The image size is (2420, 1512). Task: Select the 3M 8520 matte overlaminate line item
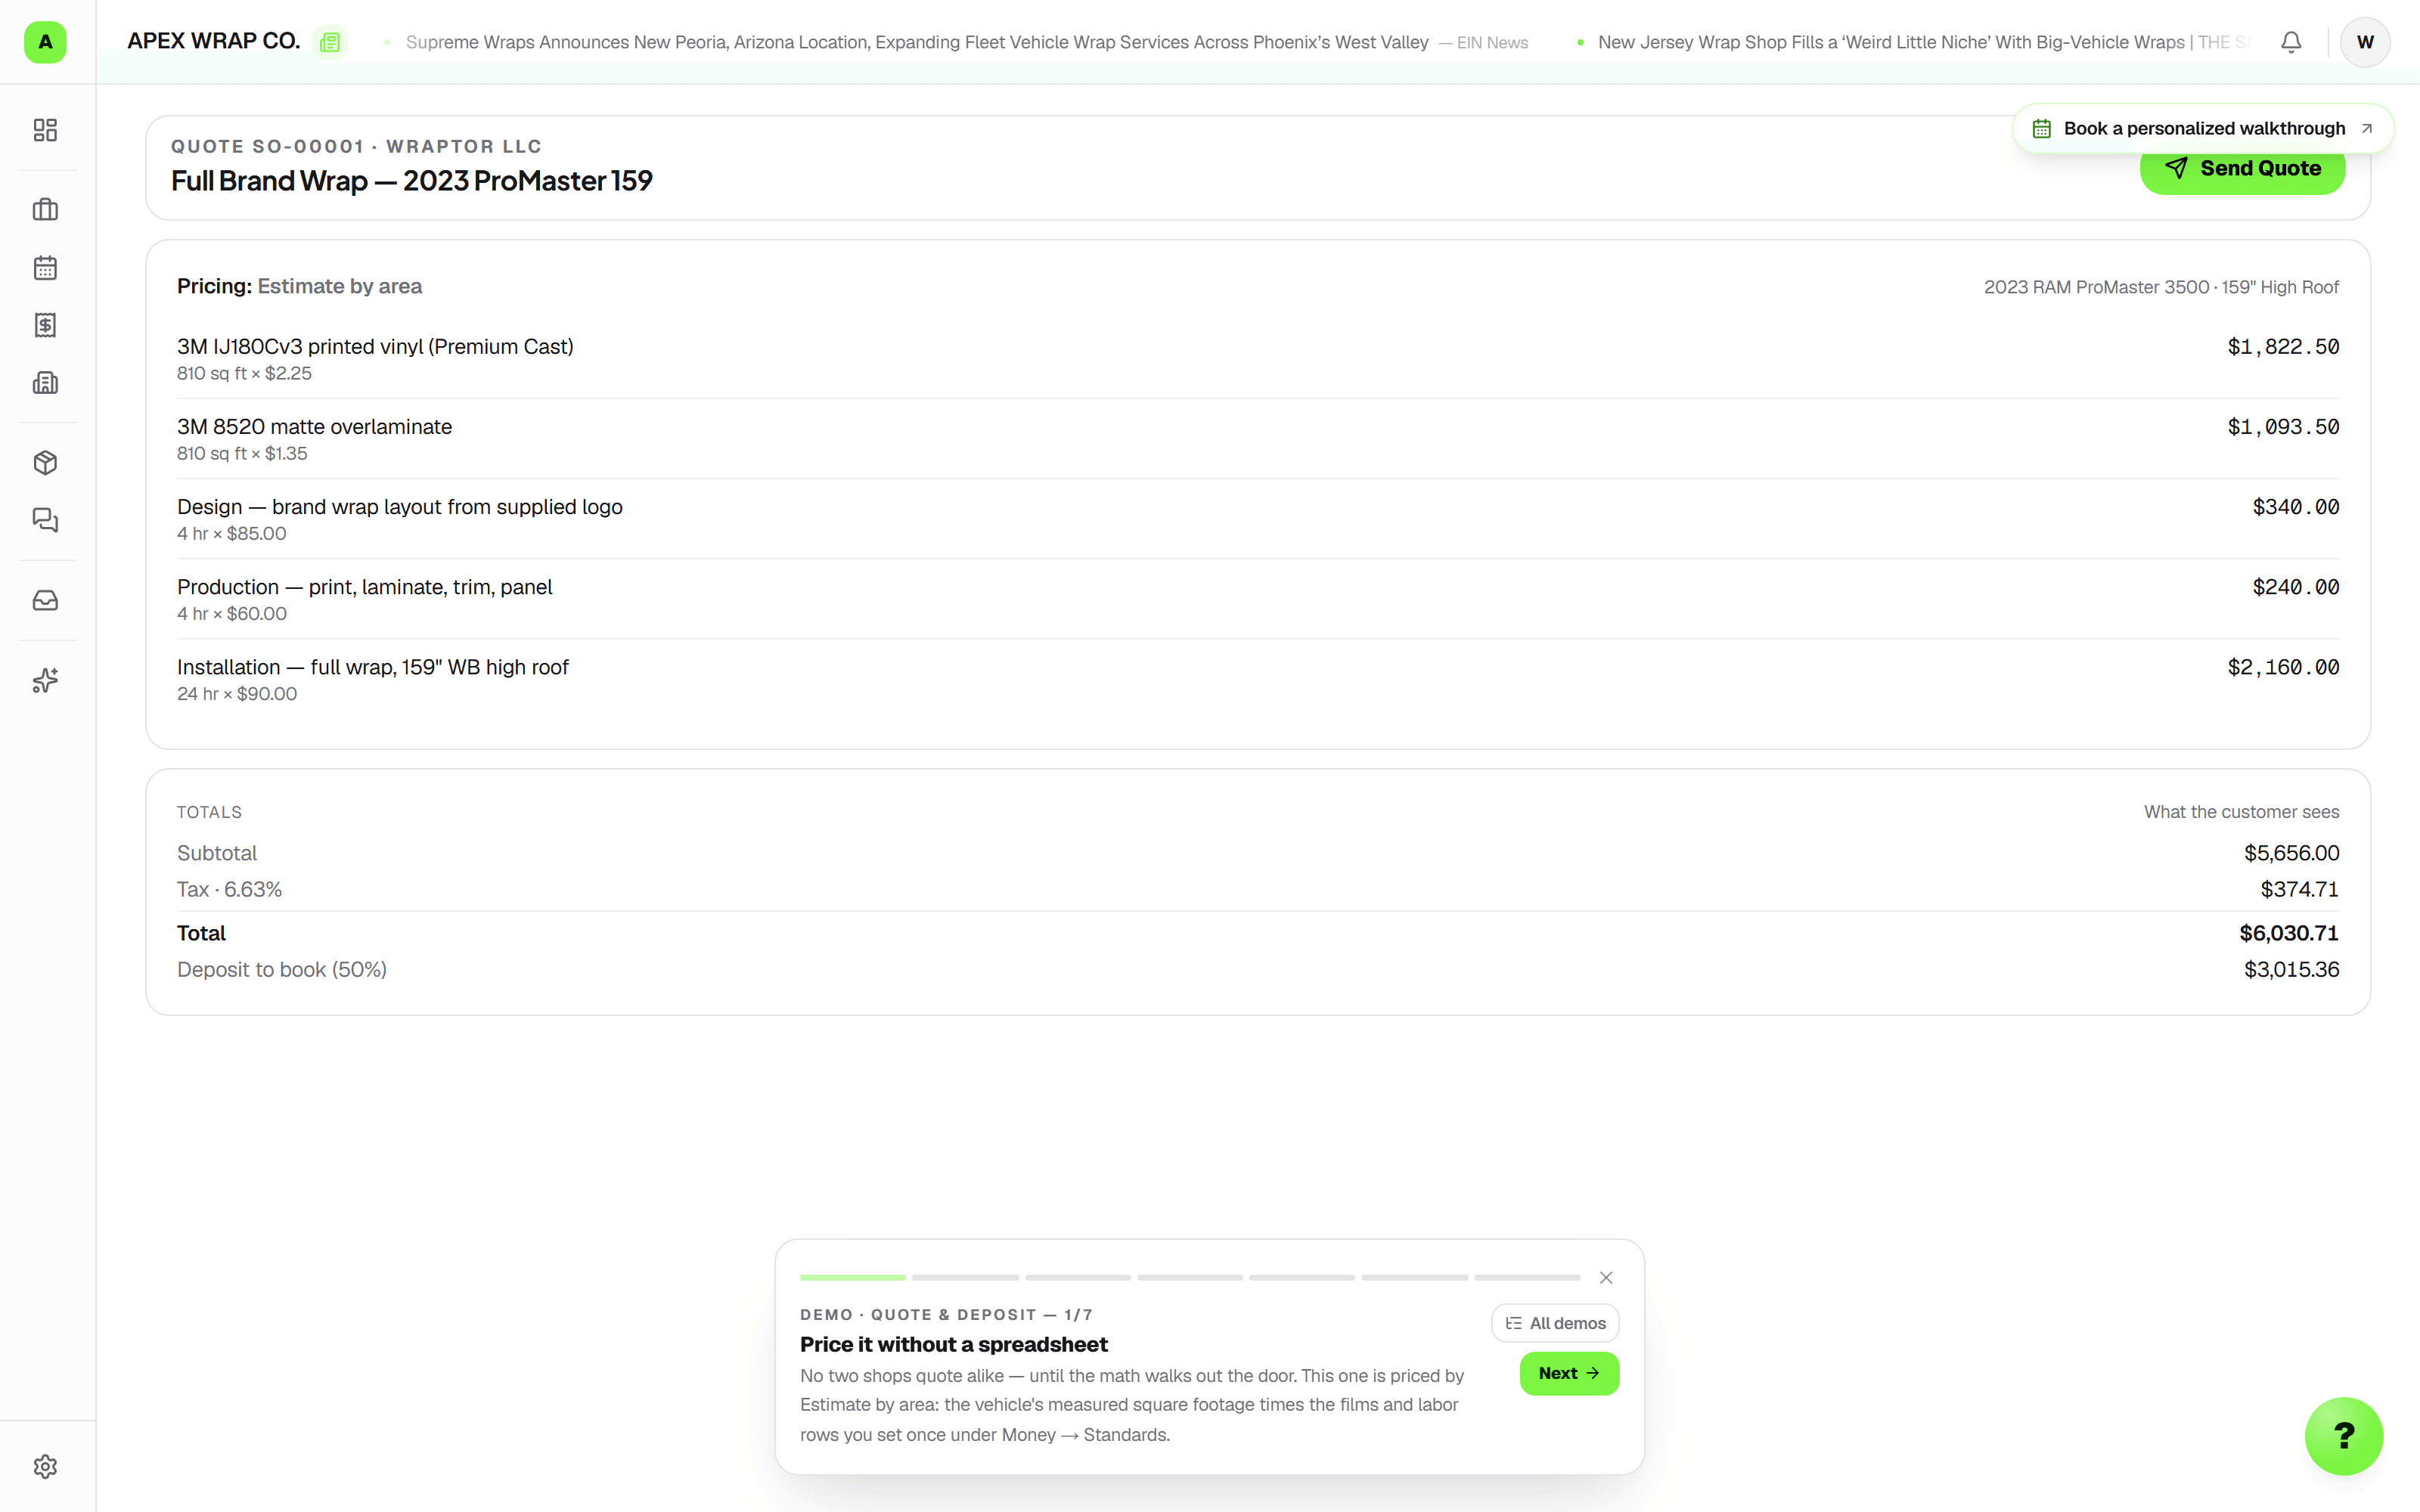[x=1258, y=438]
